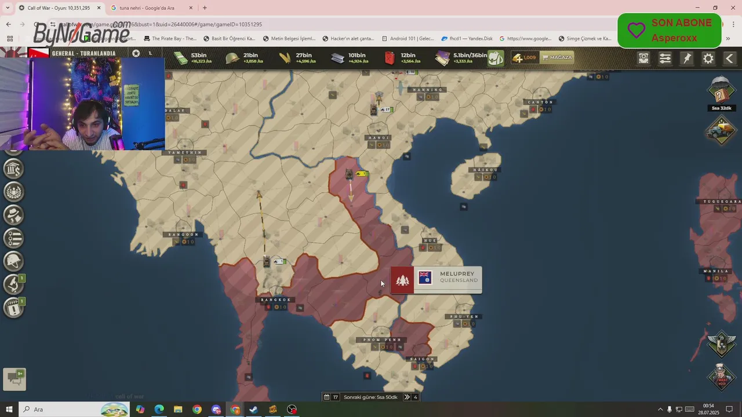Image resolution: width=742 pixels, height=417 pixels.
Task: Click the gold amount 1,009
Action: point(525,58)
